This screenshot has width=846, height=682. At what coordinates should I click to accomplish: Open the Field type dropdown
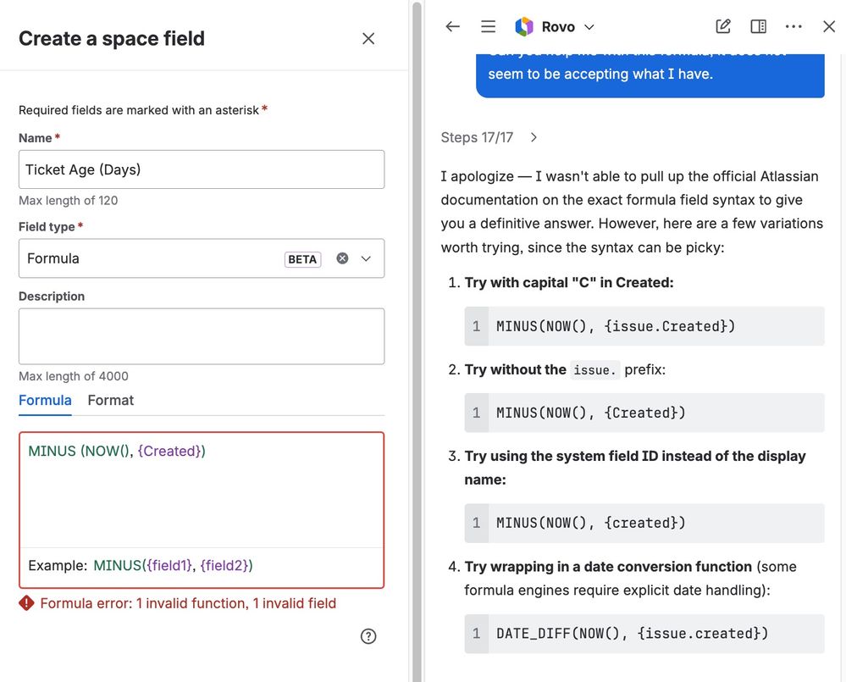[368, 258]
